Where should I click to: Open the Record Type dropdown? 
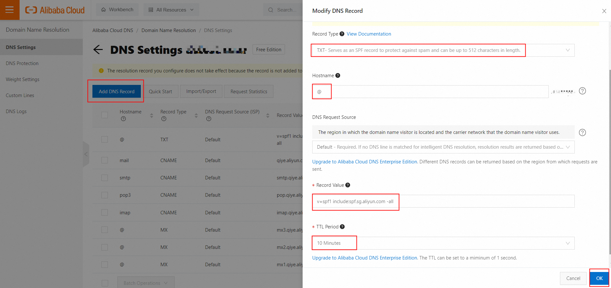(443, 50)
